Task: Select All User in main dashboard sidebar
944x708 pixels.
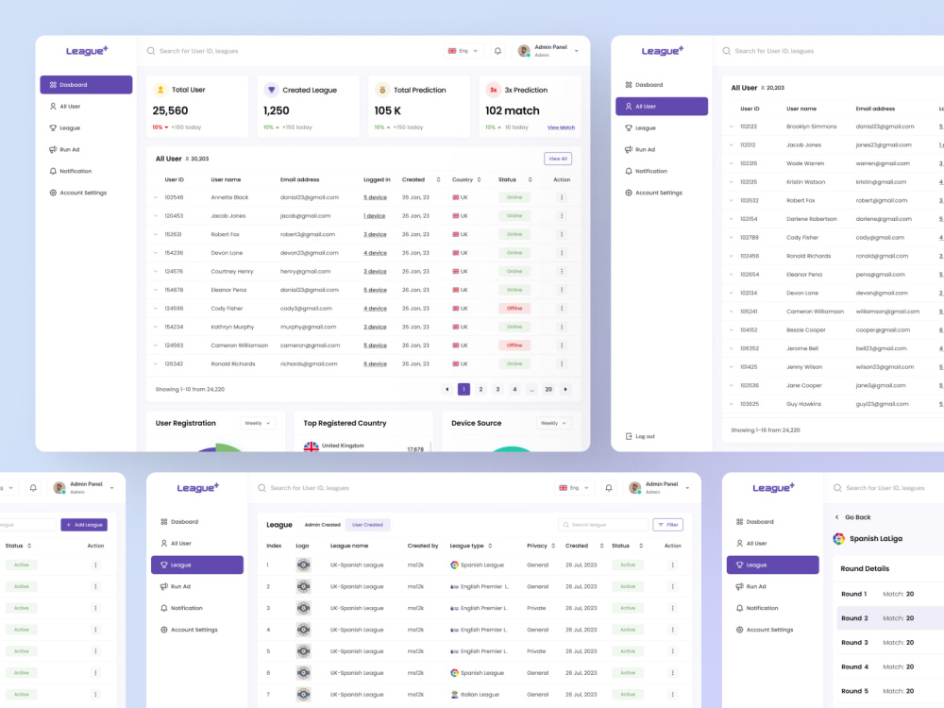Action: 86,107
